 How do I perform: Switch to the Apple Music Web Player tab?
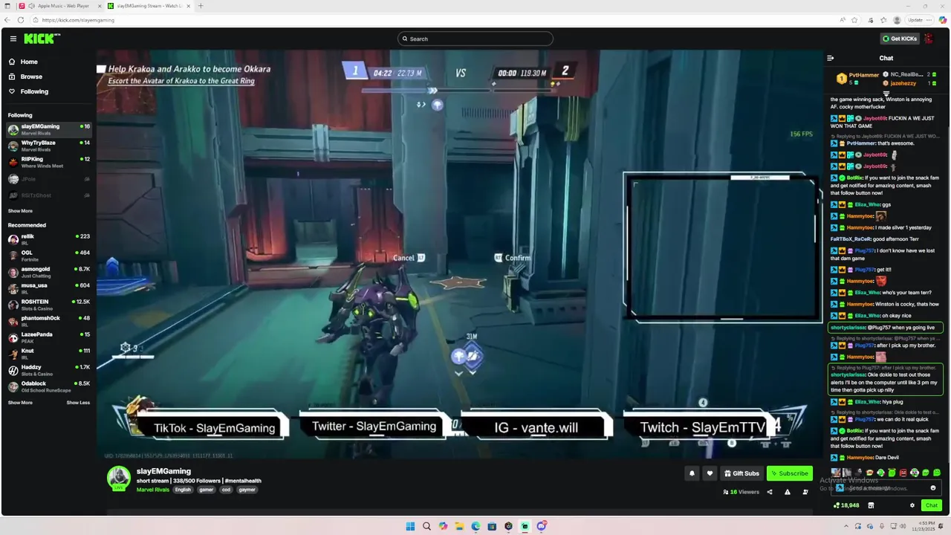pyautogui.click(x=58, y=6)
